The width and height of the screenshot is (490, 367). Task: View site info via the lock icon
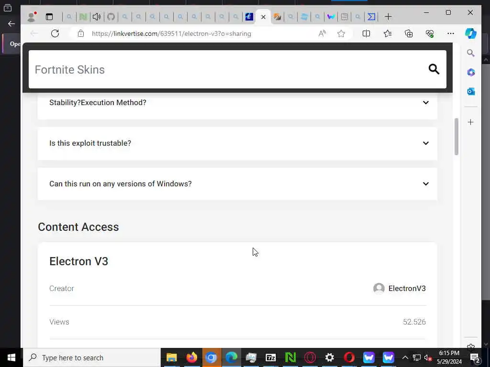[x=80, y=33]
